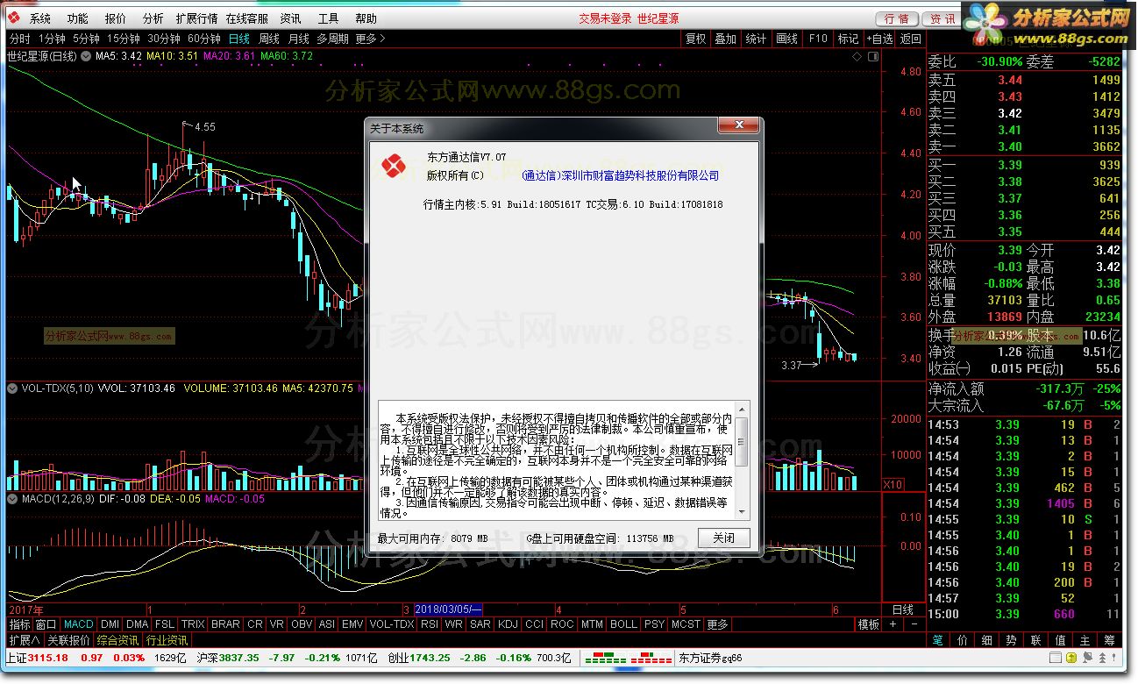Select the KDJ indicator tab
1138x684 pixels.
click(508, 624)
